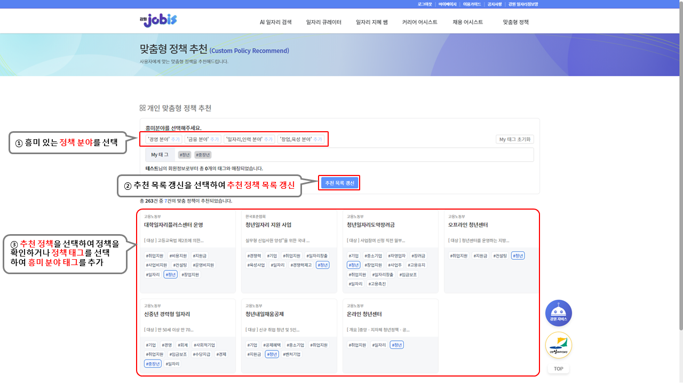Select #중소기업 tag in 청년내일채움공제 card
The width and height of the screenshot is (683, 384).
[x=296, y=345]
